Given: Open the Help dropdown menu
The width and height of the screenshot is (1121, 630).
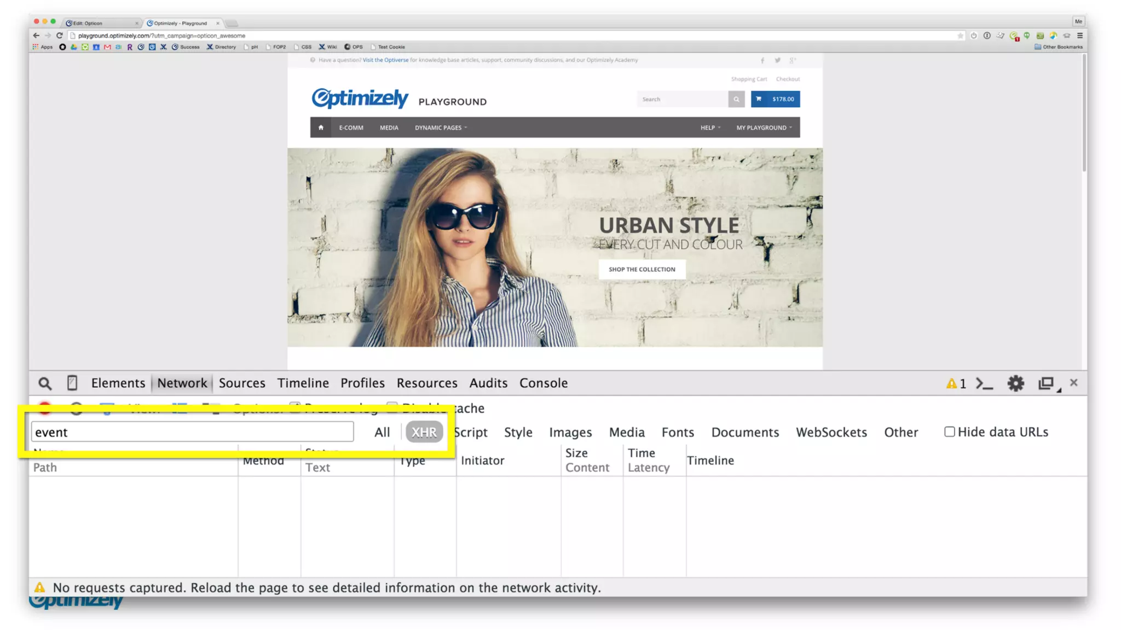Looking at the screenshot, I should pos(710,127).
